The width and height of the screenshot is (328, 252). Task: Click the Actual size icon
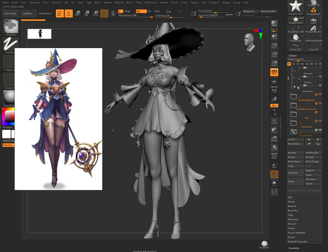pos(274,55)
